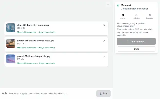This screenshot has width=160, height=99.
Task: Click the PNG description line
Action: pyautogui.click(x=135, y=29)
